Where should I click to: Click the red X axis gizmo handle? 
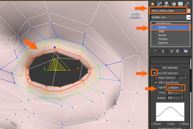pos(76,70)
